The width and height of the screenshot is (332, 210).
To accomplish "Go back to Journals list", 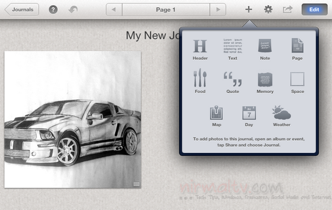I will click(22, 9).
